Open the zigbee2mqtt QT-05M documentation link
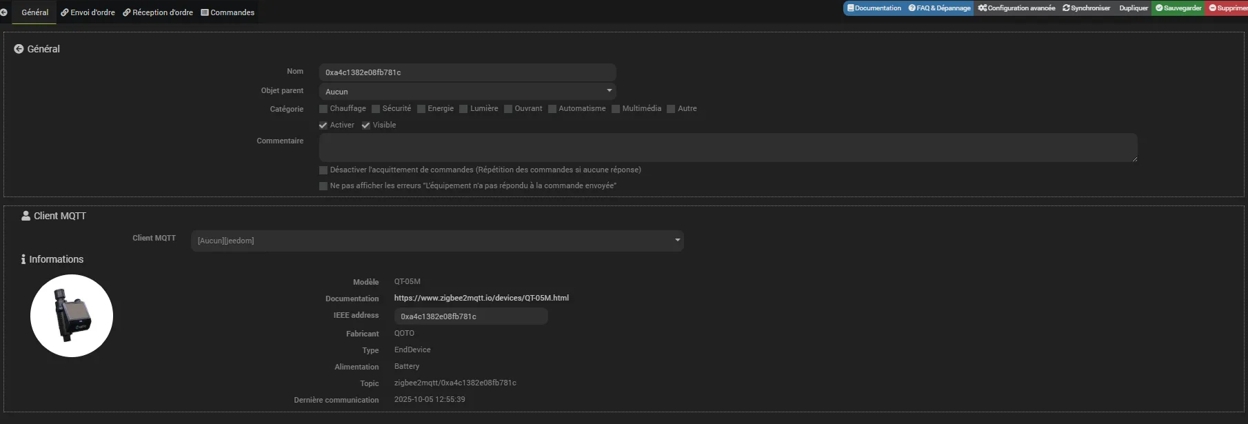The image size is (1248, 424). tap(481, 298)
